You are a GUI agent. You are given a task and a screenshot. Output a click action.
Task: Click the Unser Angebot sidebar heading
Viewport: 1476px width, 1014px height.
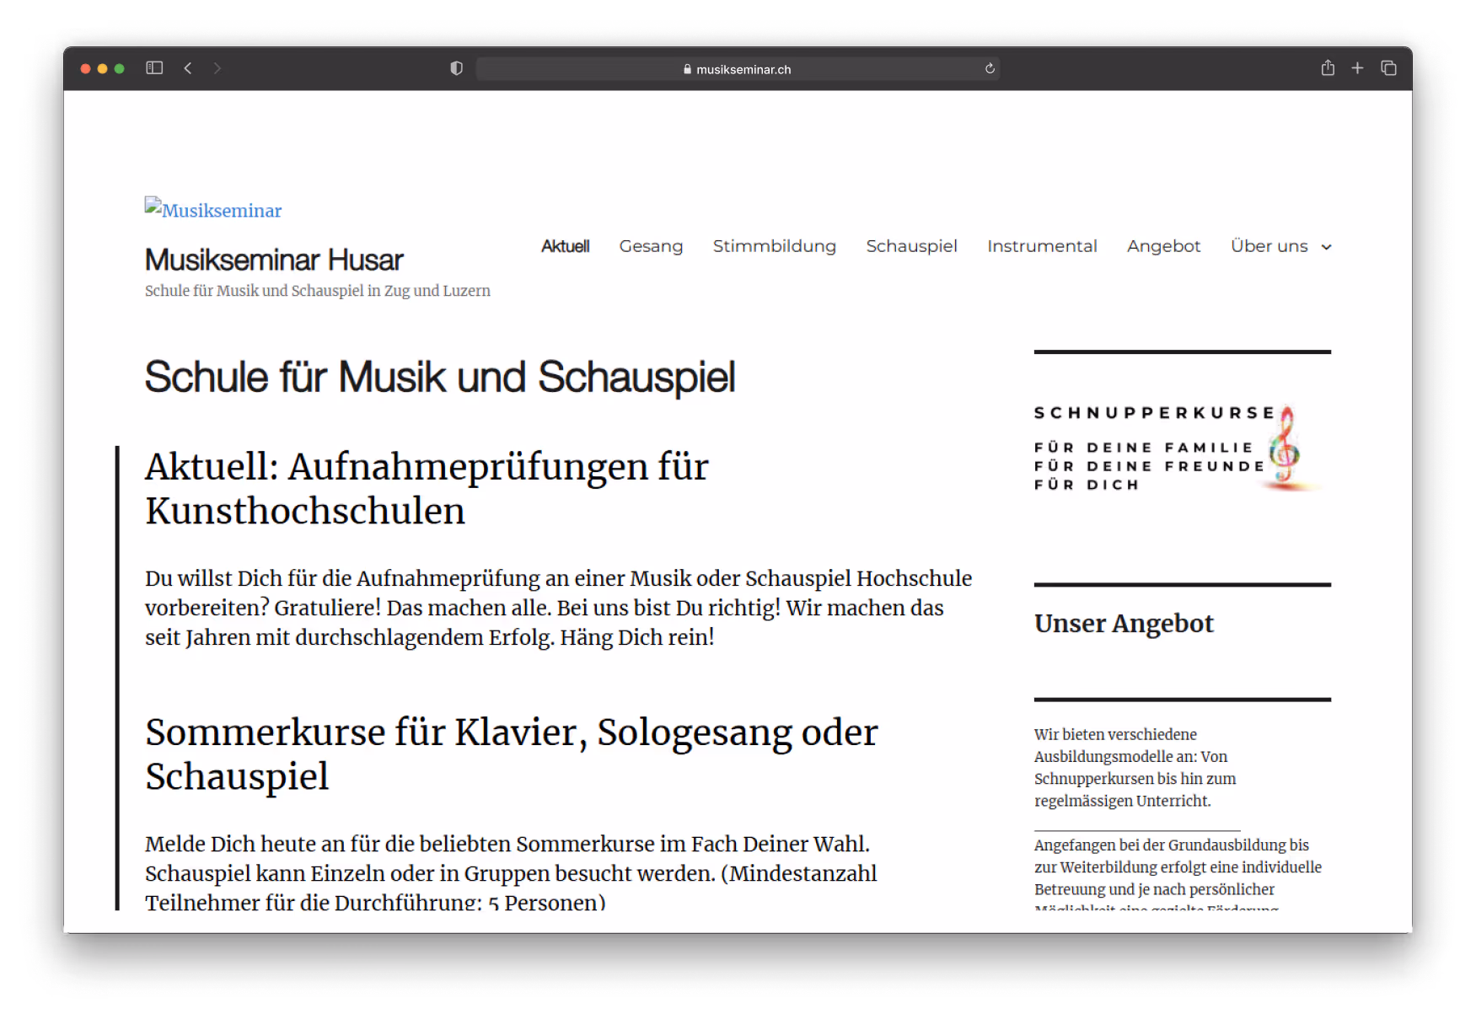click(x=1124, y=623)
